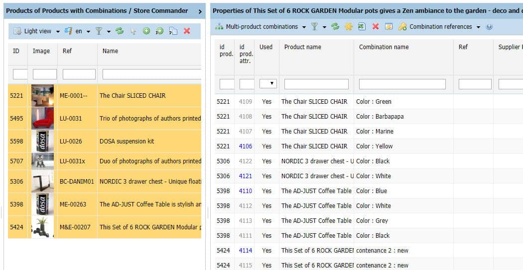This screenshot has width=523, height=270.
Task: Click the green plus add product icon
Action: point(146,31)
